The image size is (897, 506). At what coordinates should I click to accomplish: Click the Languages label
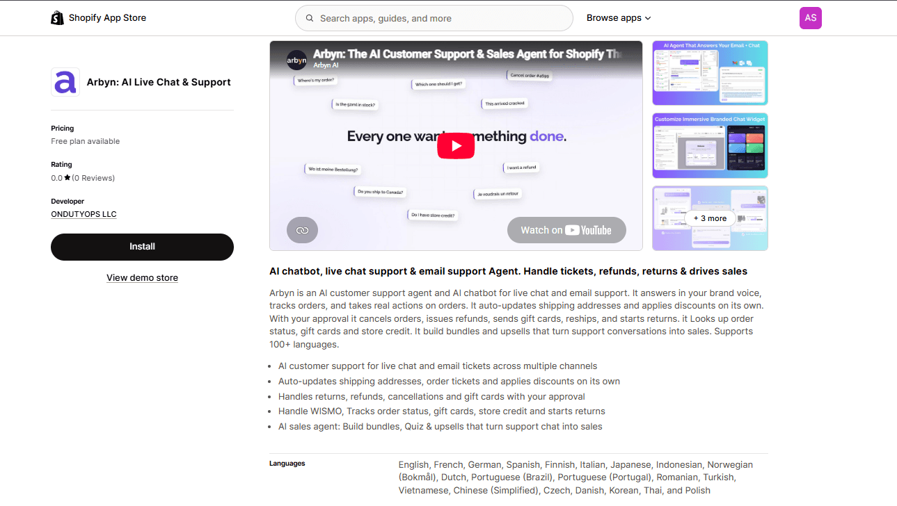pyautogui.click(x=287, y=464)
